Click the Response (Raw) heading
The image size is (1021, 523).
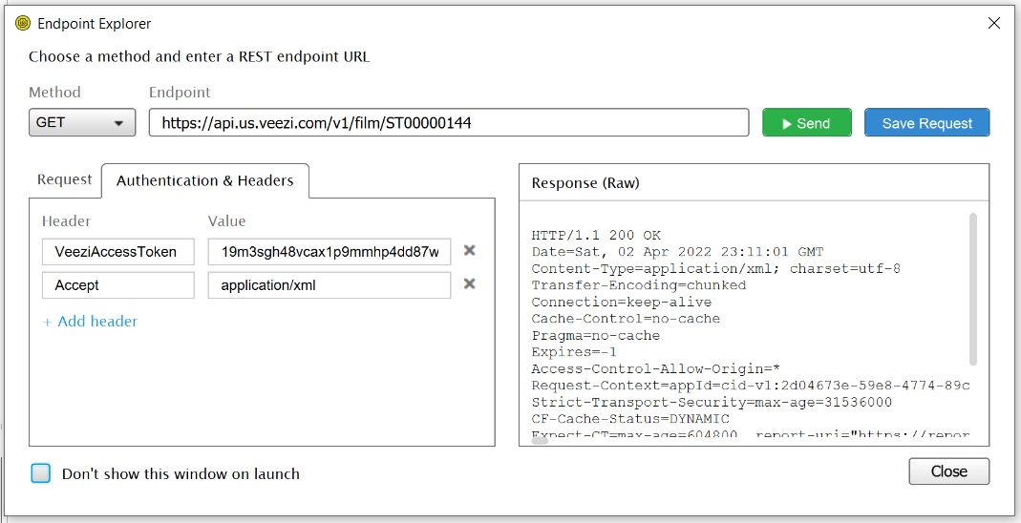click(585, 183)
